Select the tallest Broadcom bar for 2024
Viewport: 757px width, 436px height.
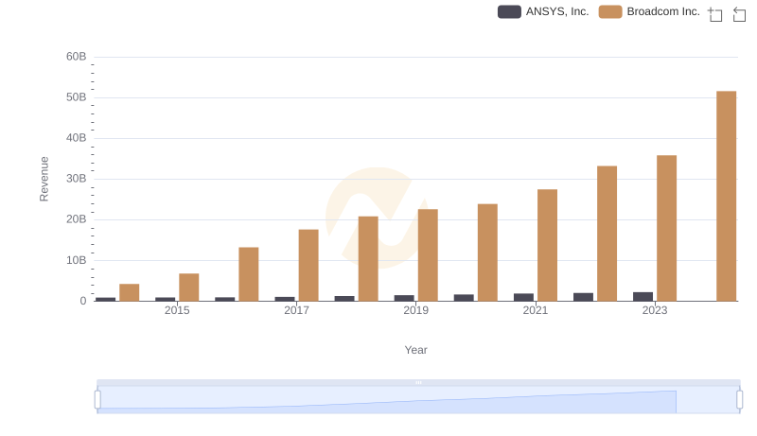726,196
